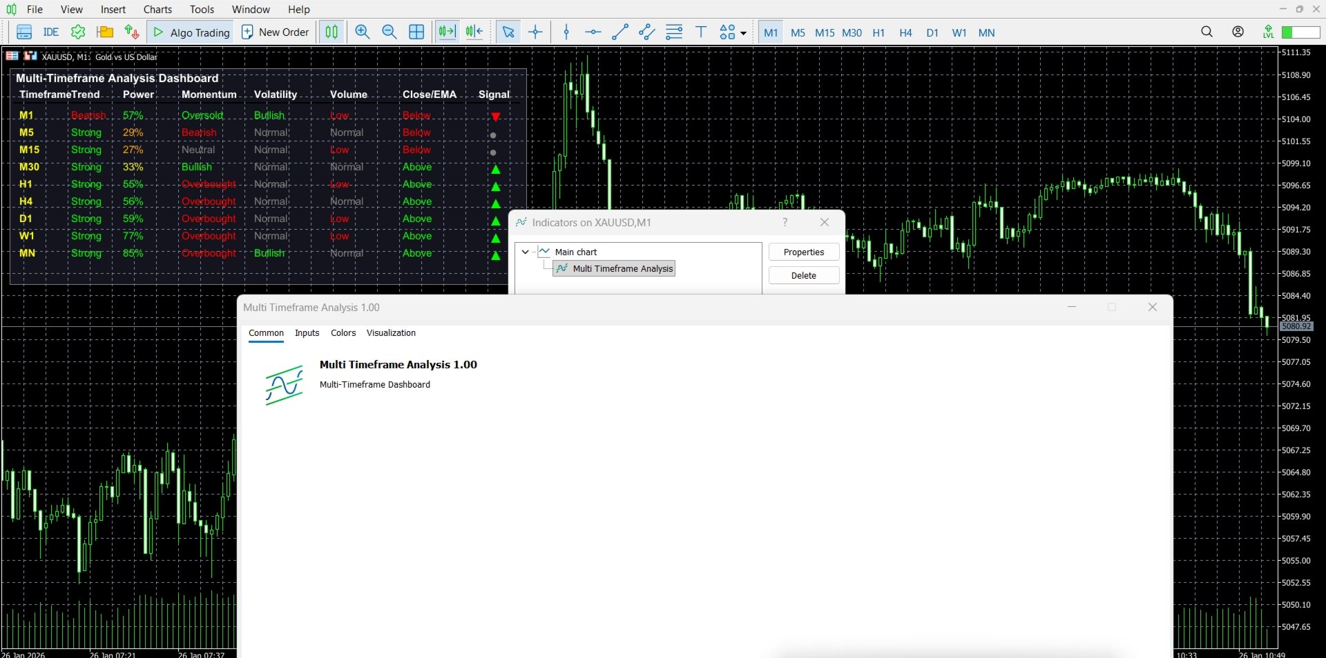1326x658 pixels.
Task: Open the Window menu
Action: point(250,9)
